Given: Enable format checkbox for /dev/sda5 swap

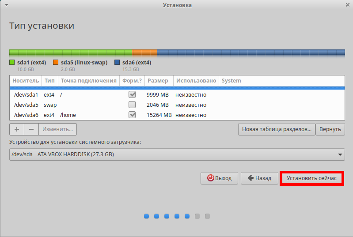Looking at the screenshot, I should point(132,105).
